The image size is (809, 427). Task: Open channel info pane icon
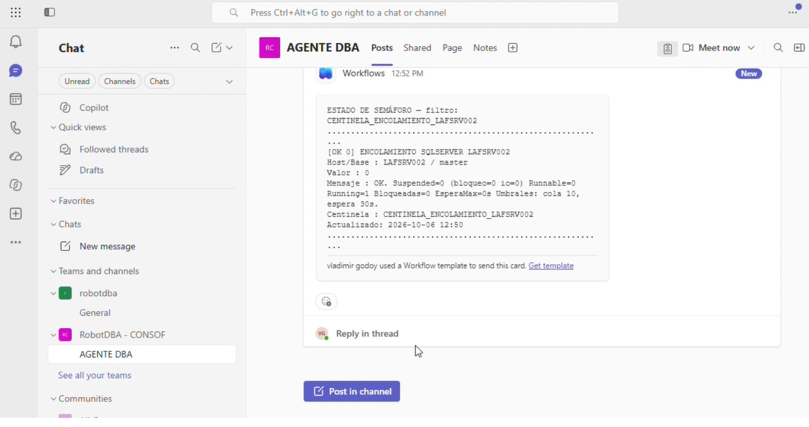tap(799, 48)
